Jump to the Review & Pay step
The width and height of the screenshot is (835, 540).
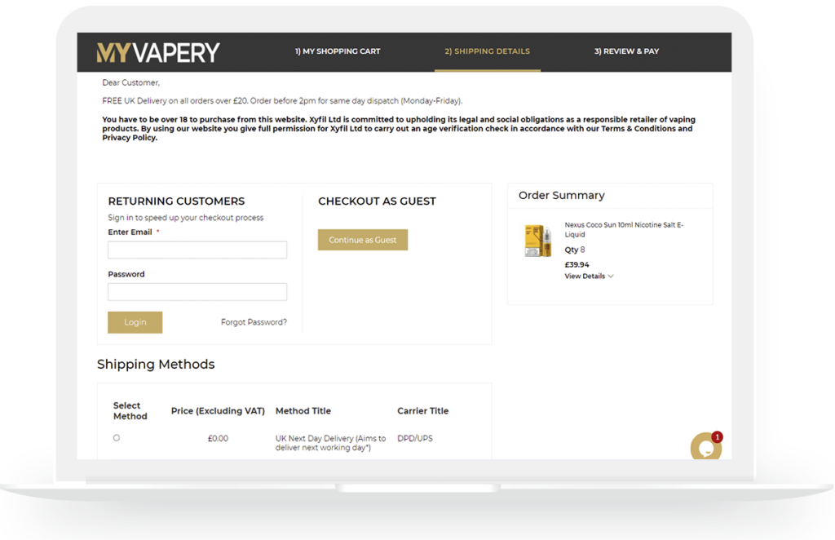click(626, 51)
